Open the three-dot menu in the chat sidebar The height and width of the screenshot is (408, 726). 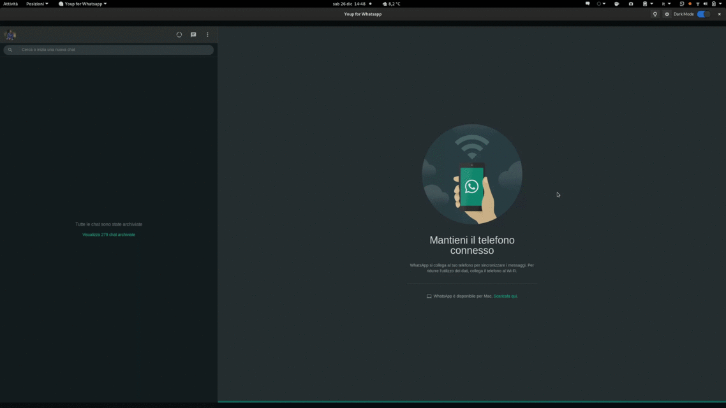tap(207, 34)
